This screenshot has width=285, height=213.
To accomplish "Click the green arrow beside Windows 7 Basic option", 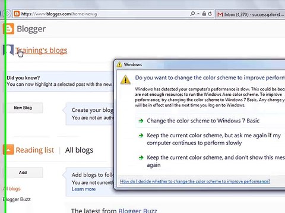I will click(141, 121).
